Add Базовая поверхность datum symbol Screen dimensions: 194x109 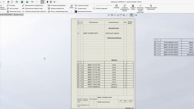point(56,8)
